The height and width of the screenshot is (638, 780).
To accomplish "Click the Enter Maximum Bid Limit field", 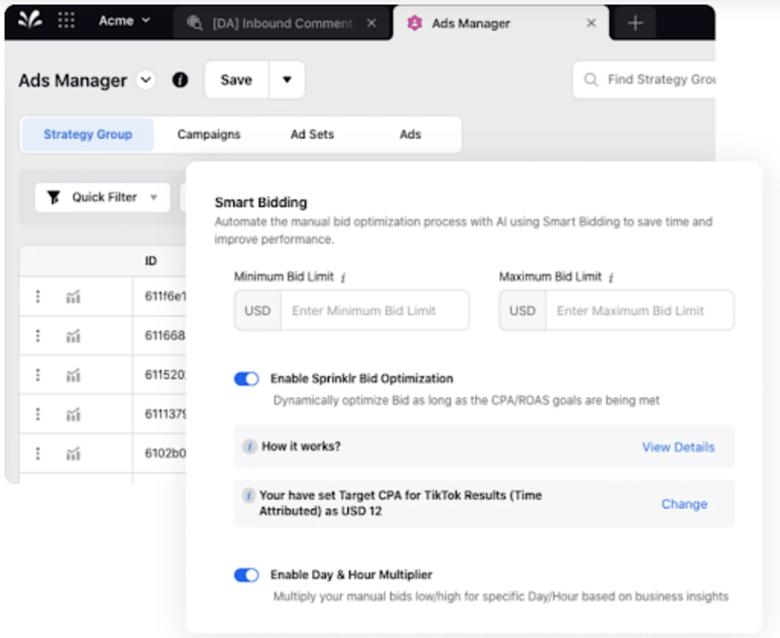I will 640,311.
